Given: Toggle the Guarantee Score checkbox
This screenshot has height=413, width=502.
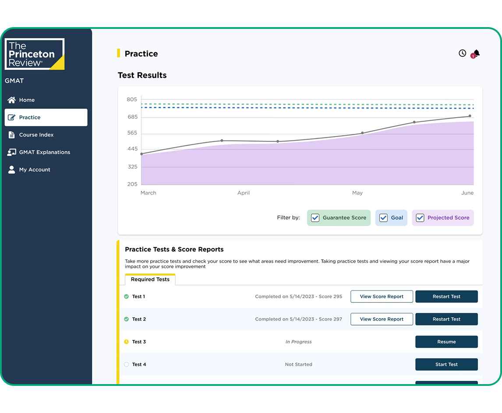Looking at the screenshot, I should tap(315, 218).
